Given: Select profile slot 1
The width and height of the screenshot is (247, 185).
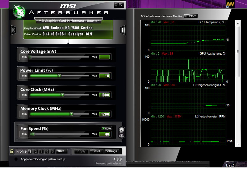Looking at the screenshot, I should tap(30, 151).
